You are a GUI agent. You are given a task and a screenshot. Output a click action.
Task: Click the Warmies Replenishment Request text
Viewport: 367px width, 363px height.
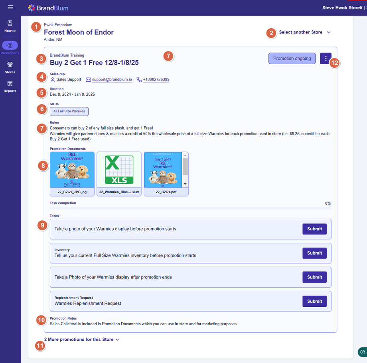coord(88,303)
